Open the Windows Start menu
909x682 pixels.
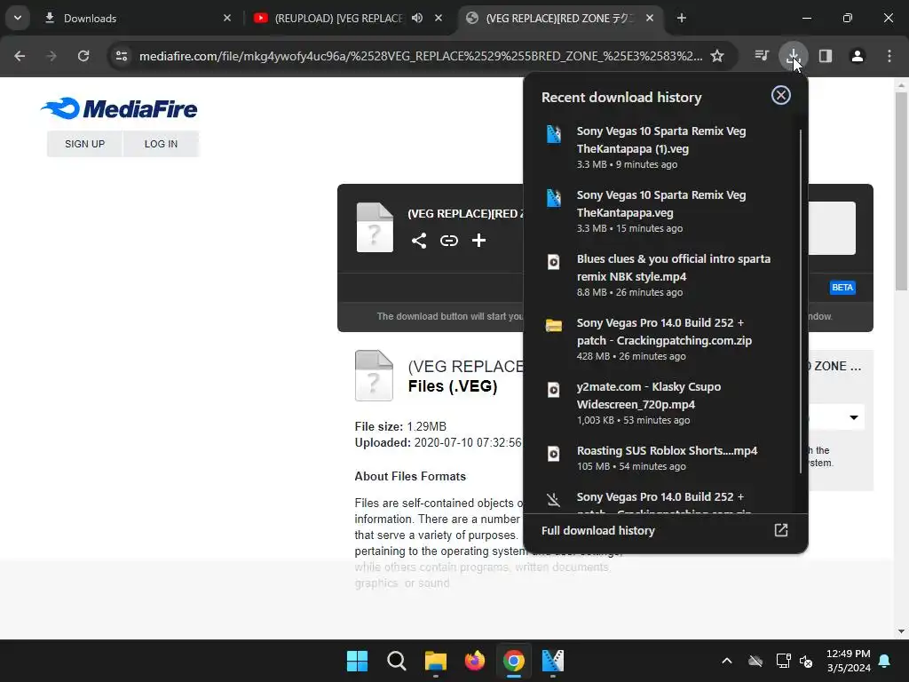tap(357, 661)
